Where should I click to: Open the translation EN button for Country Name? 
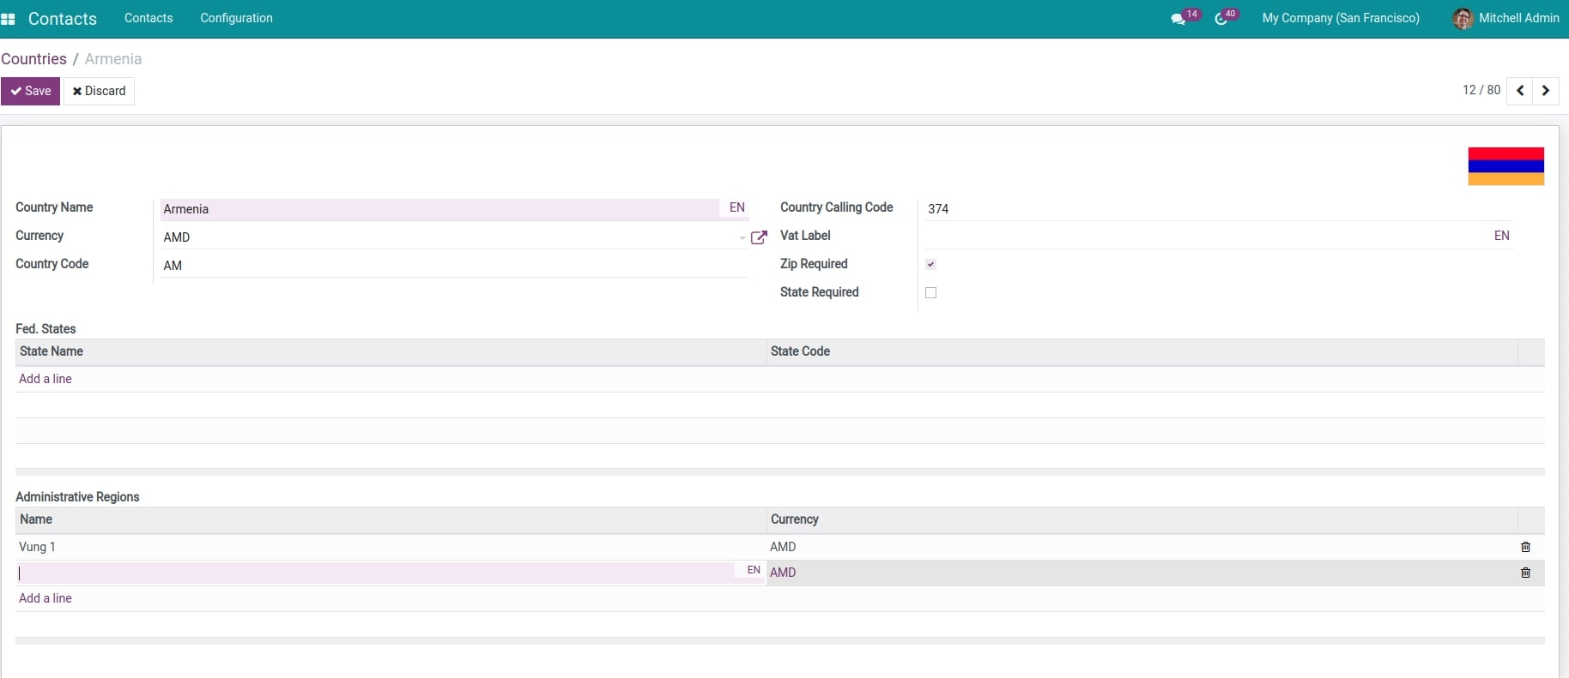coord(736,207)
